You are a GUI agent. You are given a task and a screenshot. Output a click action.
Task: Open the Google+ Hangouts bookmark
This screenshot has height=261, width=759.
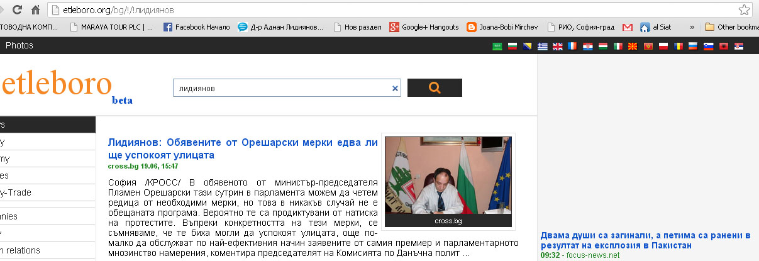coord(424,27)
